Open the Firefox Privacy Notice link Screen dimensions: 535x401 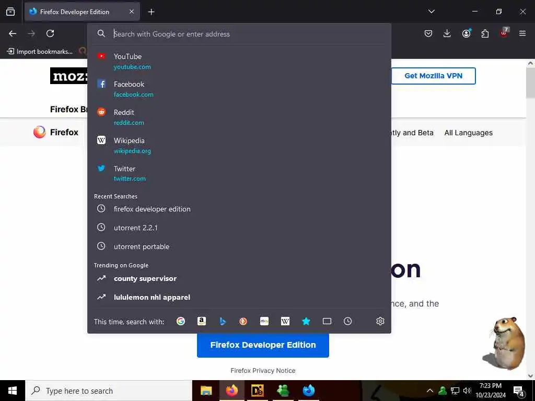[263, 370]
